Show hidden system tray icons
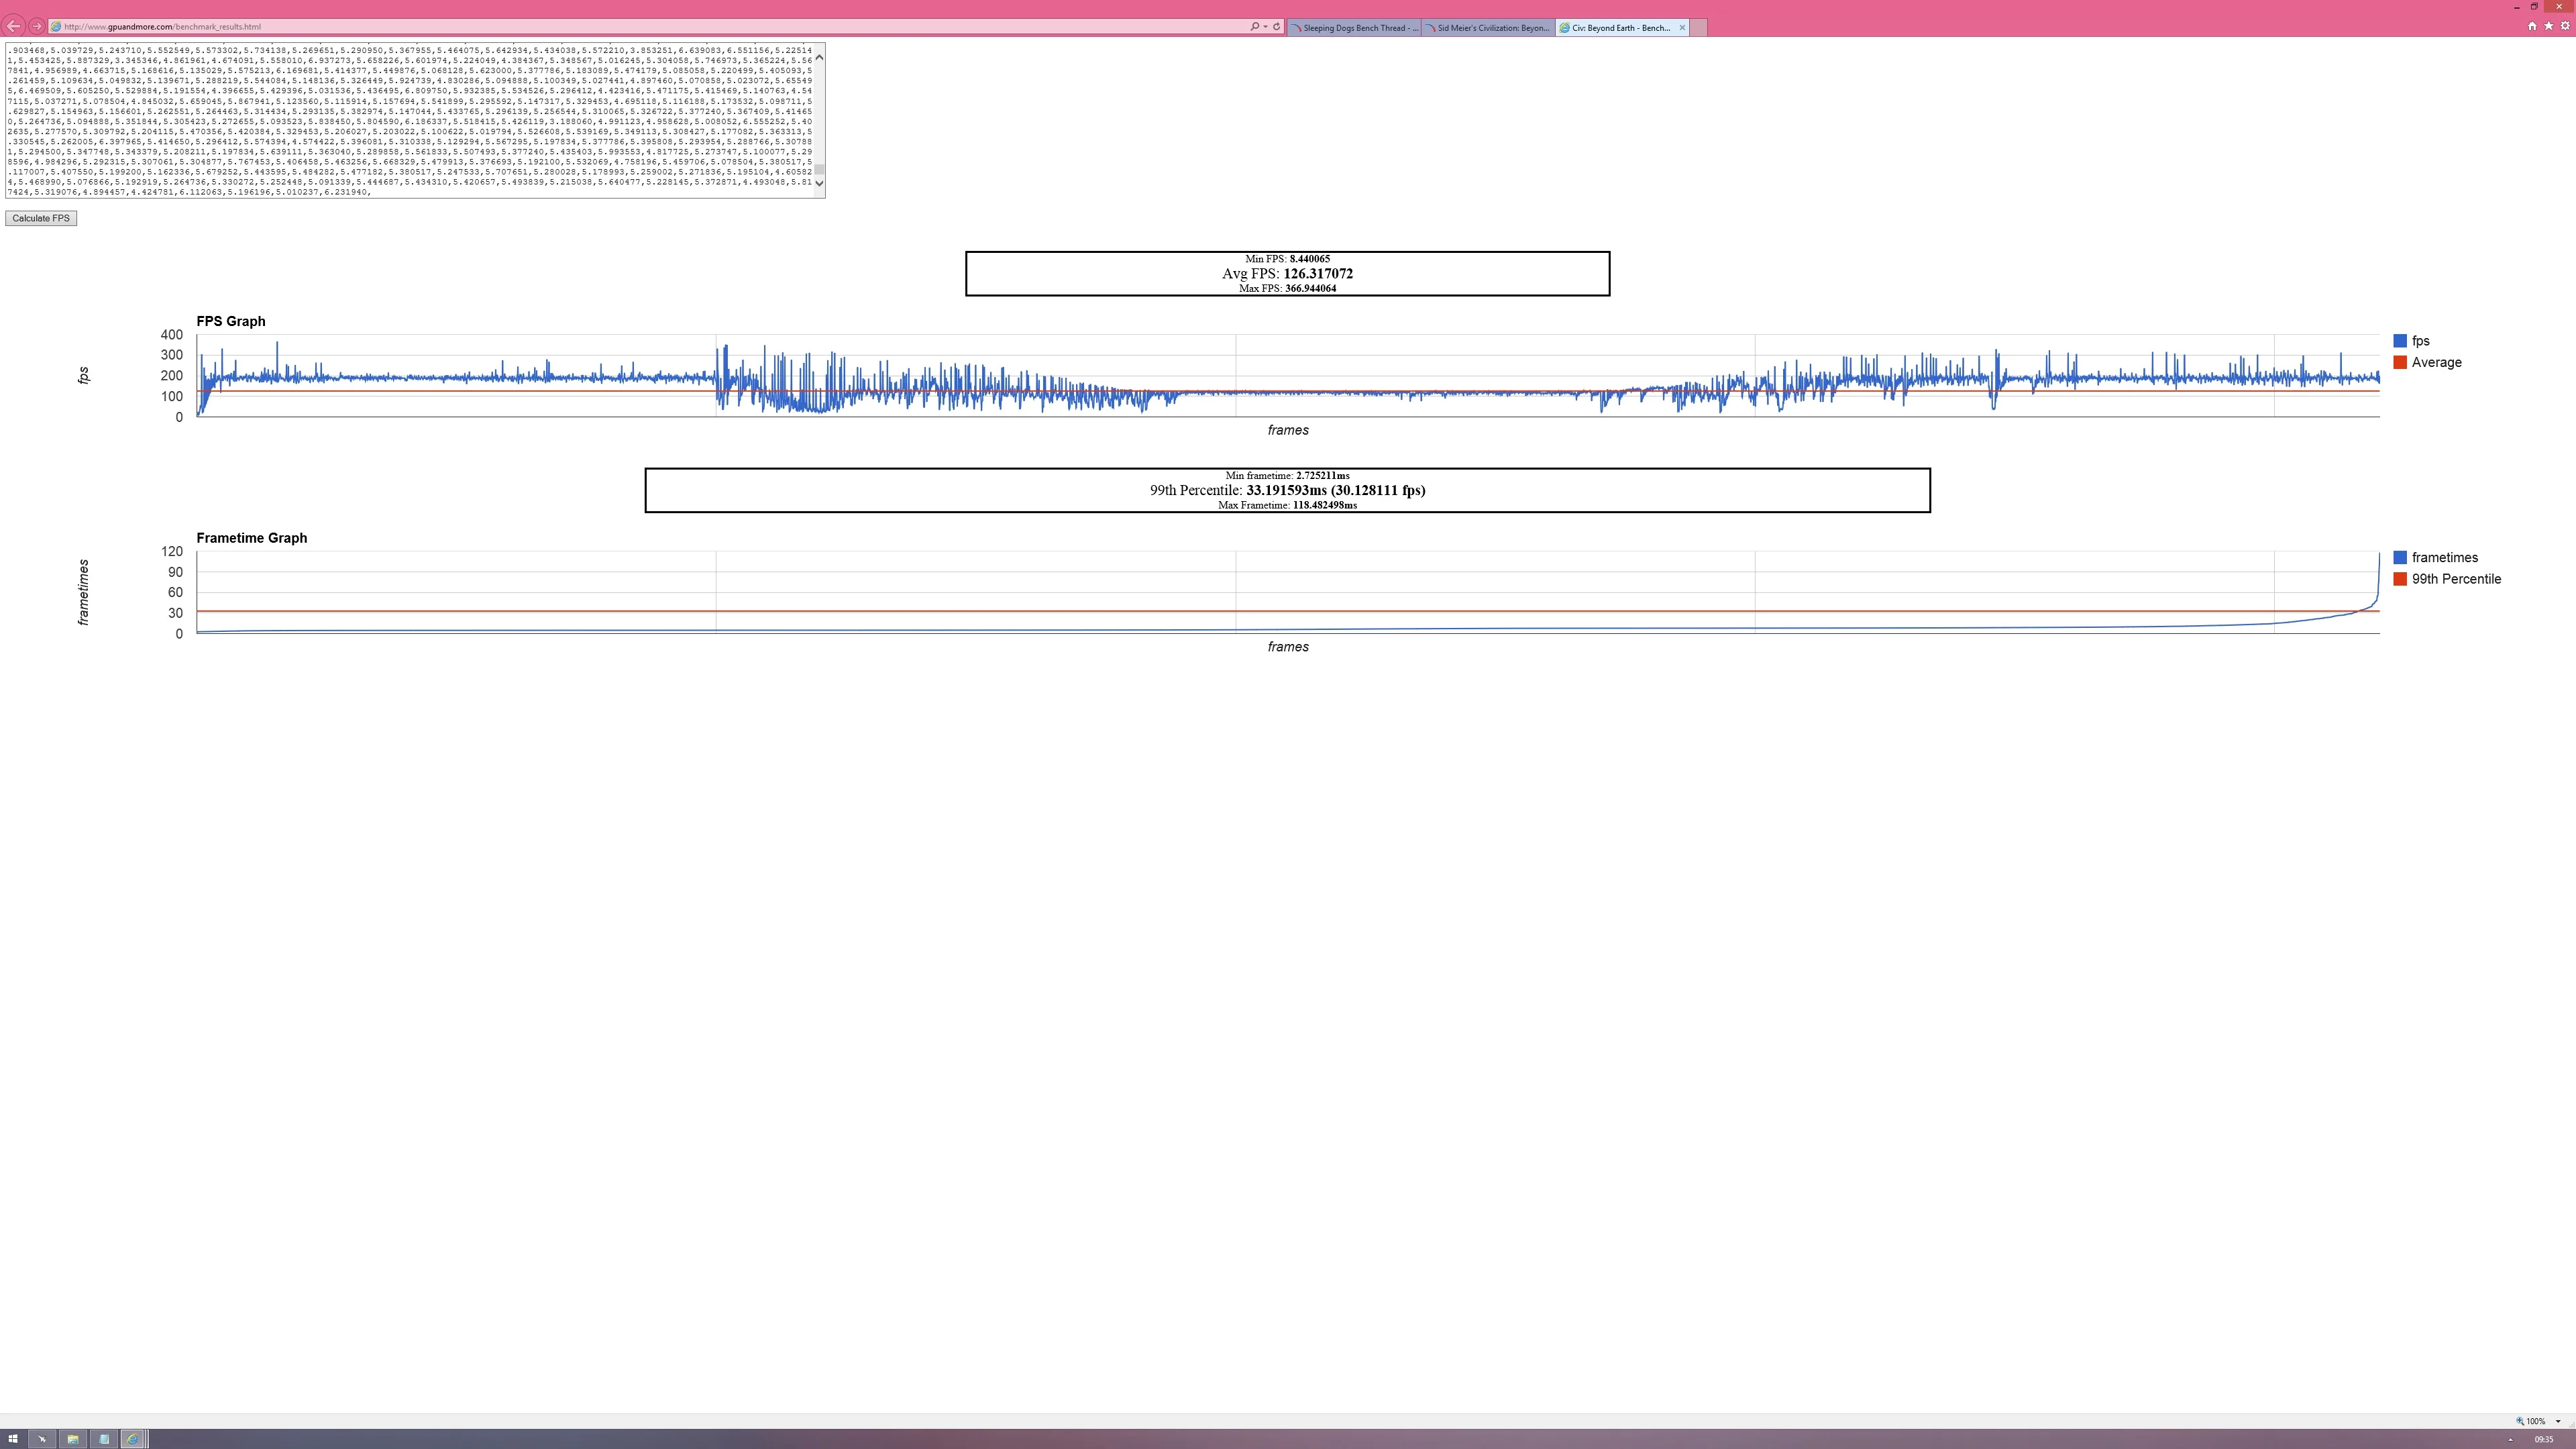2576x1449 pixels. click(x=2510, y=1440)
